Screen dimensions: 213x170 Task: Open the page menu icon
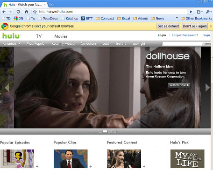pyautogui.click(x=199, y=12)
